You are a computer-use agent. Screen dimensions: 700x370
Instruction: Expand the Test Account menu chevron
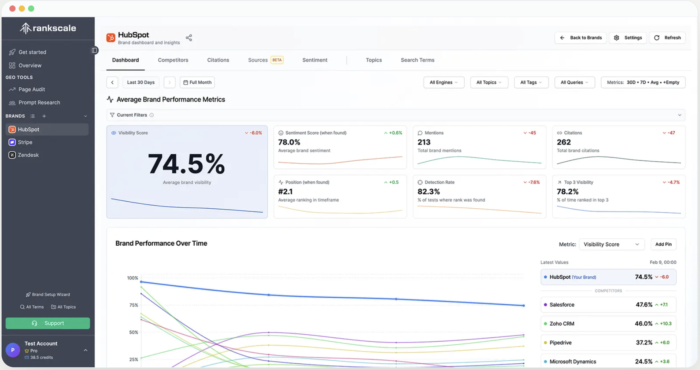86,350
